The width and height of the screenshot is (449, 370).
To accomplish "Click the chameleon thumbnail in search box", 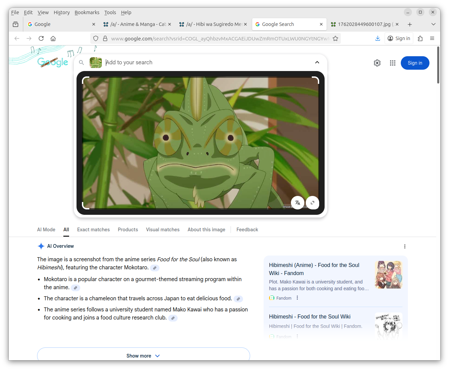I will [x=96, y=62].
